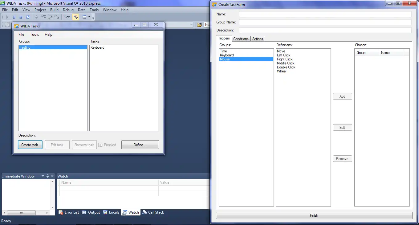
Task: Switch to the Output tab
Action: (x=91, y=212)
